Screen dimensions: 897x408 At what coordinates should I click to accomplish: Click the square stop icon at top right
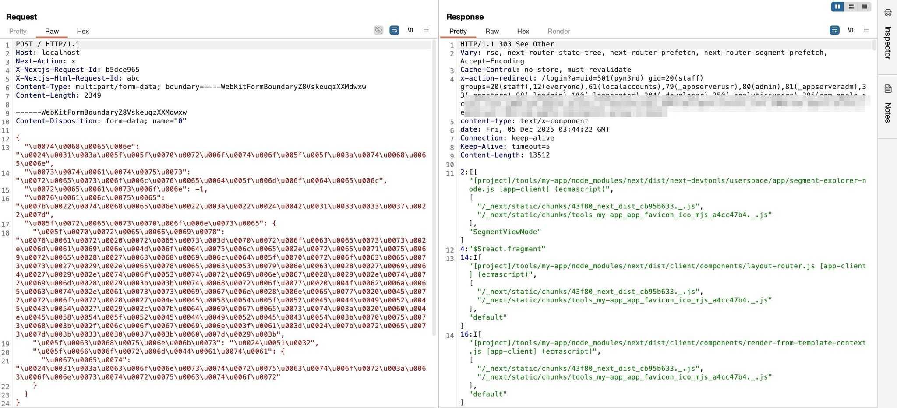coord(865,7)
